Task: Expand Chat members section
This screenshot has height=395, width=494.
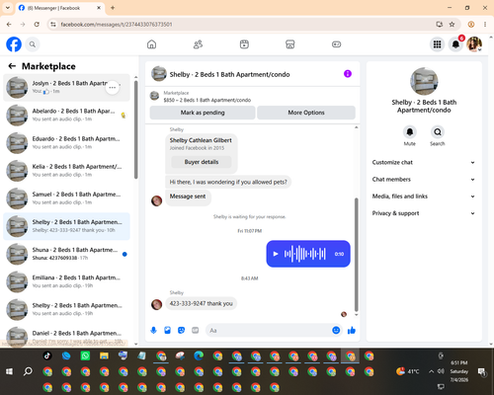Action: (x=424, y=180)
